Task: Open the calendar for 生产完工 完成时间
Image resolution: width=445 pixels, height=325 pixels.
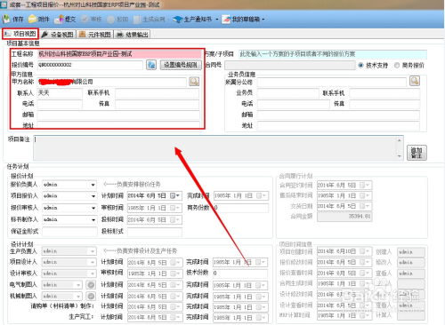Action: (x=261, y=317)
